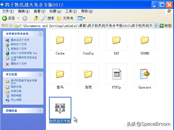Image resolution: width=174 pixels, height=130 pixels.
Task: Click 将这个文件发布到 Web link
Action: pyautogui.click(x=24, y=53)
